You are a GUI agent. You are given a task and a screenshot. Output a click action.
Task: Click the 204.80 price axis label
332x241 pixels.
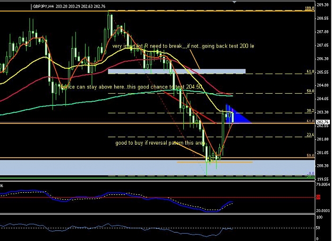(x=323, y=85)
